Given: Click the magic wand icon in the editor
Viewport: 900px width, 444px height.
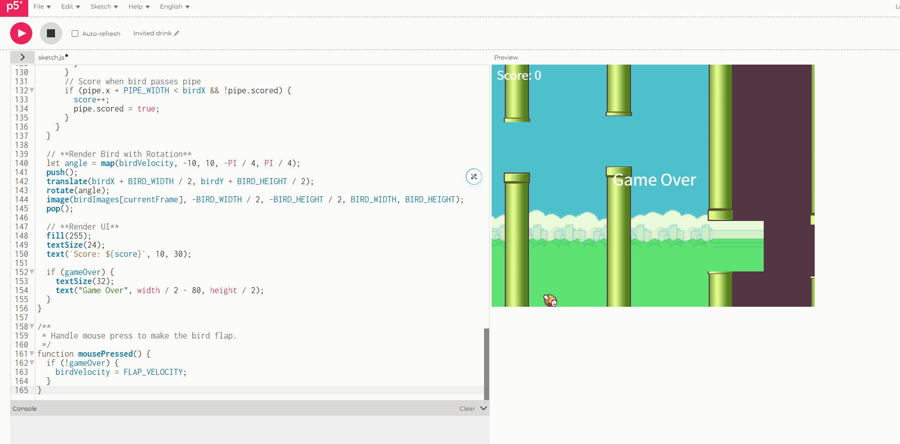Looking at the screenshot, I should click(x=473, y=177).
